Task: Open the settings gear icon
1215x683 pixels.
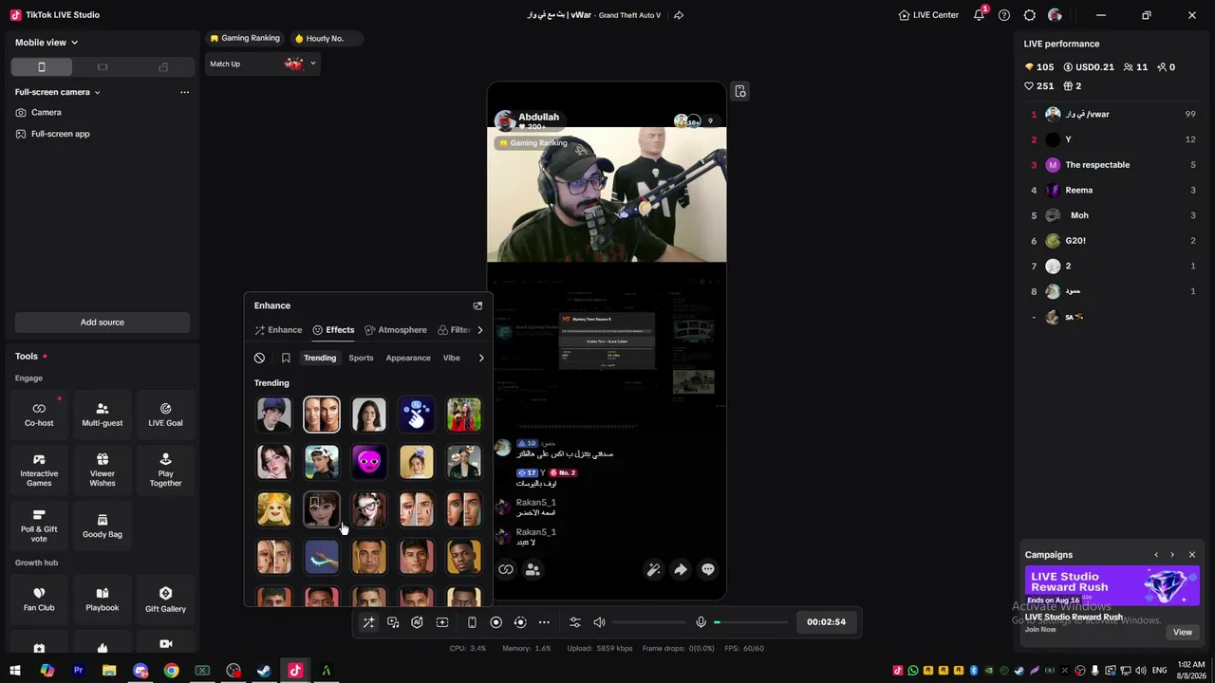Action: pos(1030,15)
